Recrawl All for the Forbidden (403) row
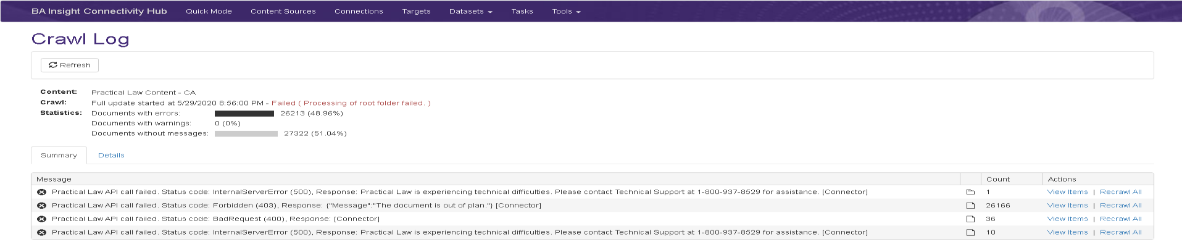This screenshot has height=247, width=1182. 1121,206
